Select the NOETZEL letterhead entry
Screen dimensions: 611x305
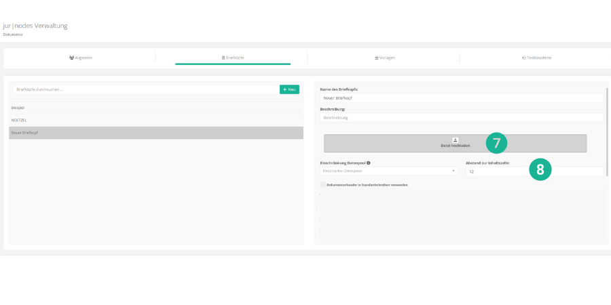(x=155, y=120)
